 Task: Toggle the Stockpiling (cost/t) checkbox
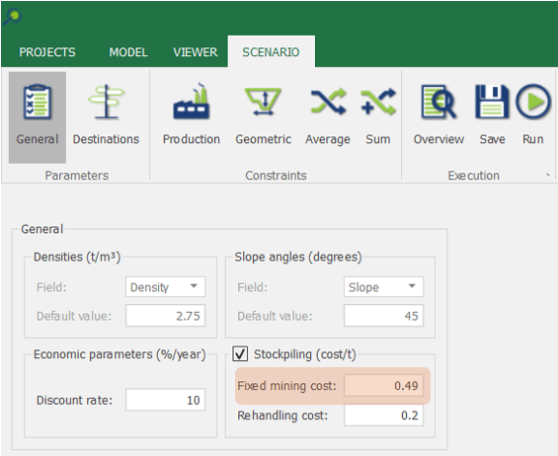coord(240,354)
